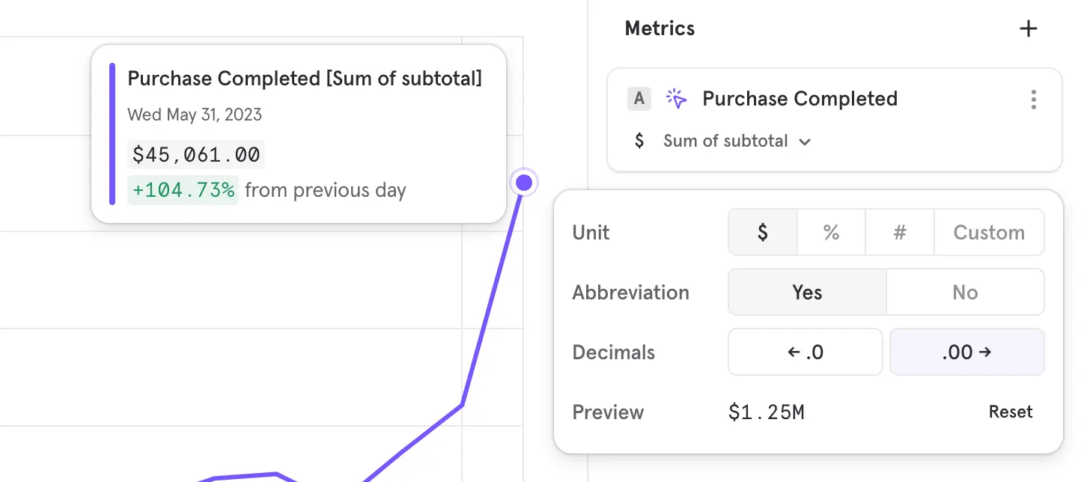Click the .0 button to decrease decimals
The height and width of the screenshot is (482, 1081).
805,352
